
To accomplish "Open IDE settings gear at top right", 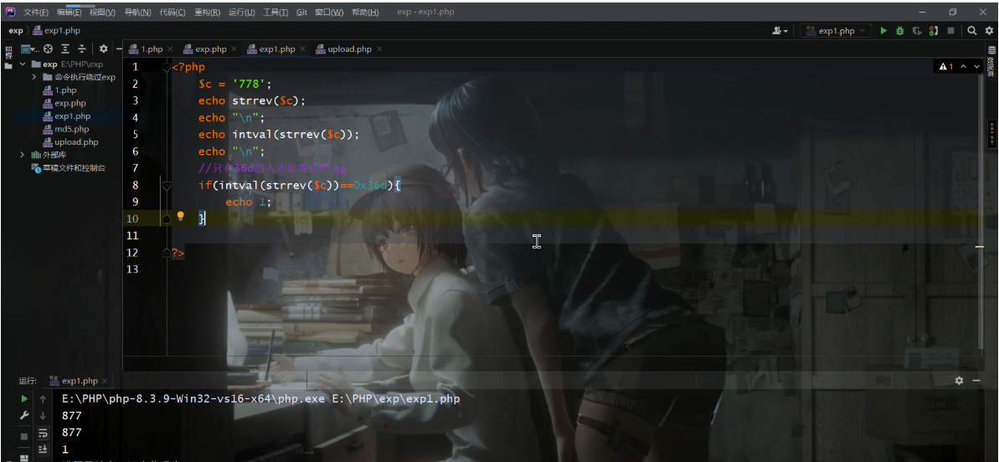I will 989,30.
